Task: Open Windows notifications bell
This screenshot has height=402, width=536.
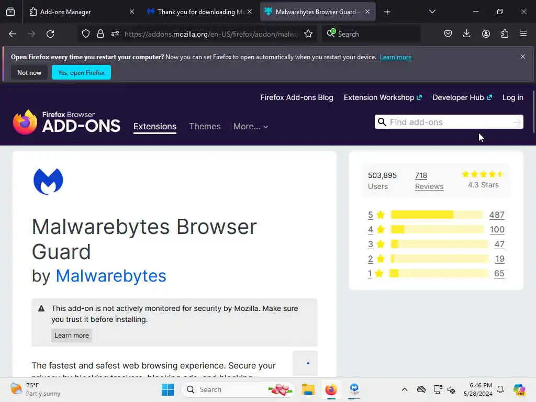Action: tap(500, 389)
